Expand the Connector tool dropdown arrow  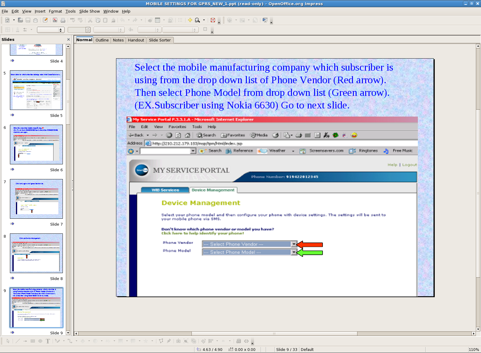tap(76, 341)
